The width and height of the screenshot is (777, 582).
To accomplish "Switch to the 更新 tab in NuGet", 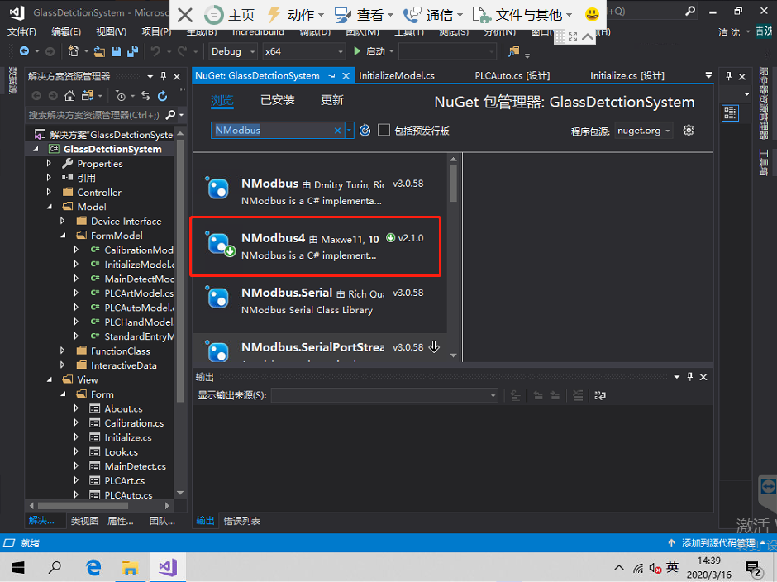I will coord(332,100).
